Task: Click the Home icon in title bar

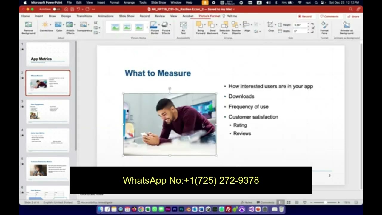Action: pyautogui.click(x=66, y=9)
